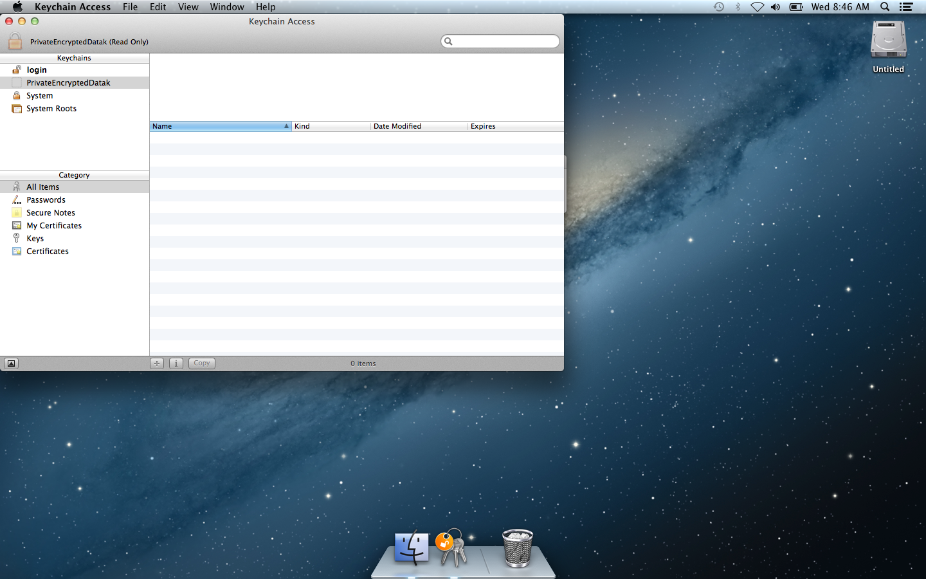Sort items by the Kind column
The height and width of the screenshot is (579, 926).
pyautogui.click(x=331, y=126)
